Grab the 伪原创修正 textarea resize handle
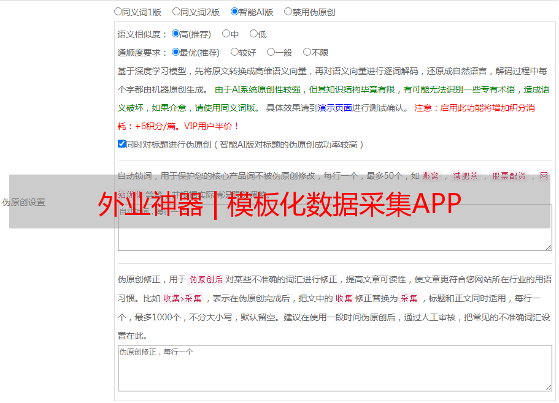This screenshot has width=559, height=403. click(549, 388)
